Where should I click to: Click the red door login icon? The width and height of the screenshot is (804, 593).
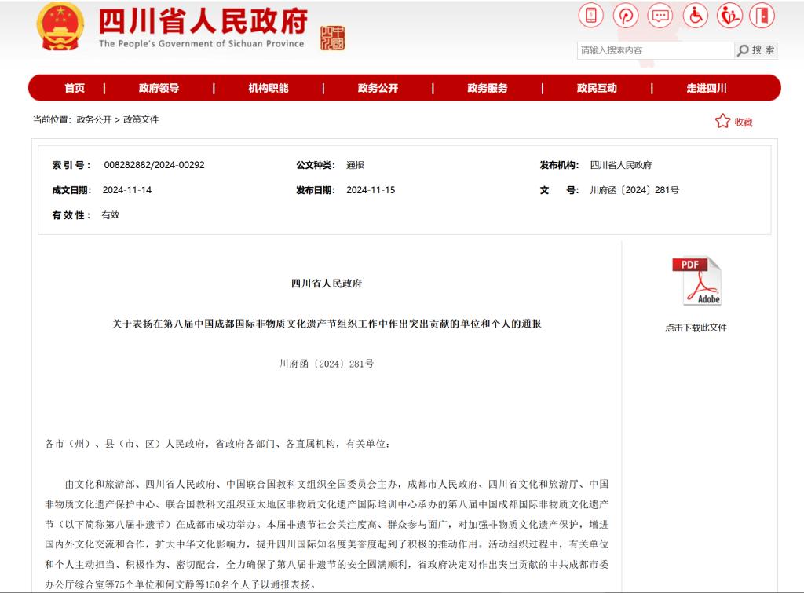762,16
